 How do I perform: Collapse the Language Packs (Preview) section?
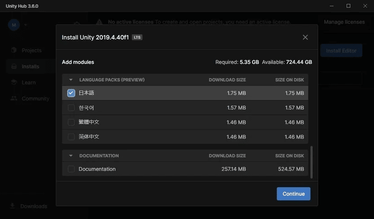(71, 80)
